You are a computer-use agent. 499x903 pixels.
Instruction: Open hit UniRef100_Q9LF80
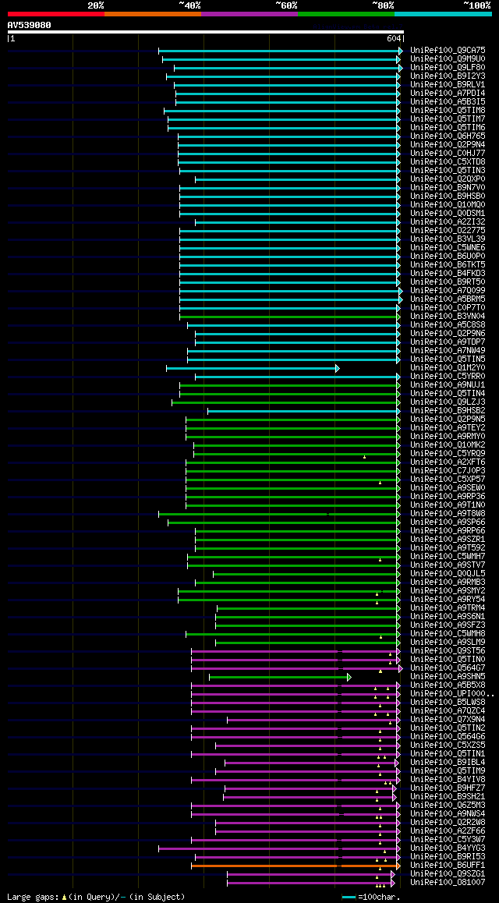pos(448,67)
